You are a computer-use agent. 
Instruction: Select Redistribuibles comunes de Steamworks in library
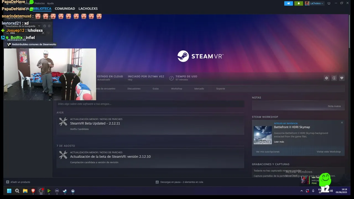coord(34,44)
